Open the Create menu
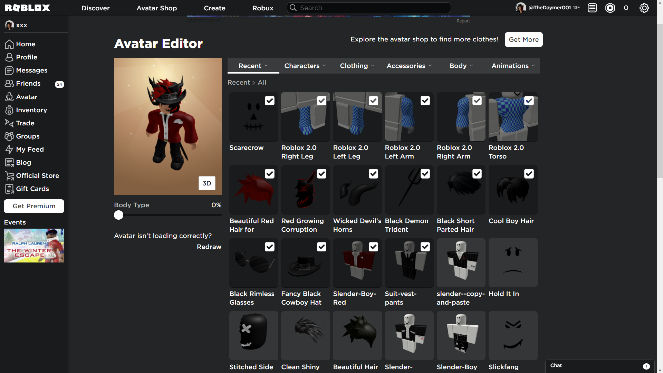 pos(214,8)
